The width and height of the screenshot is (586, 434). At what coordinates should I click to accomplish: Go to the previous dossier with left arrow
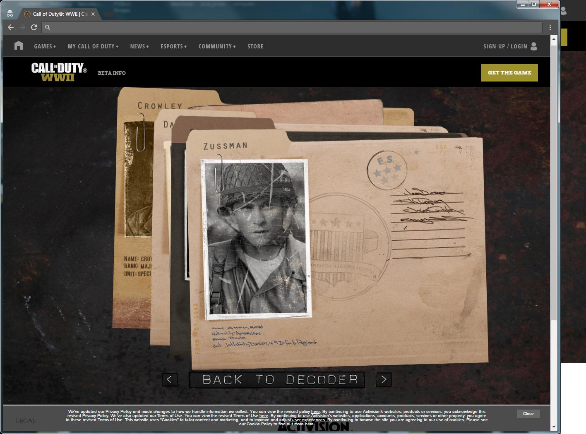(x=170, y=379)
